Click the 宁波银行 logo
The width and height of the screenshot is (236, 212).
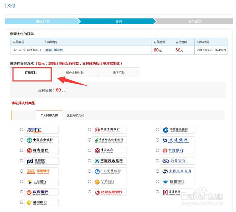click(109, 182)
